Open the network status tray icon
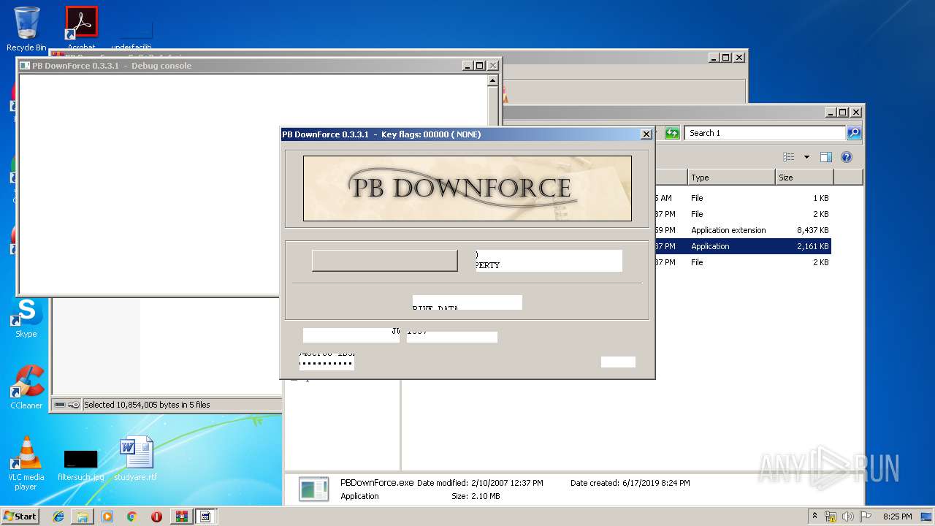Image resolution: width=935 pixels, height=526 pixels. (x=831, y=517)
